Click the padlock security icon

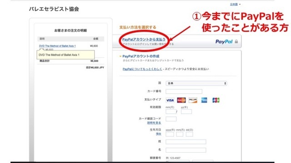[x=236, y=41]
